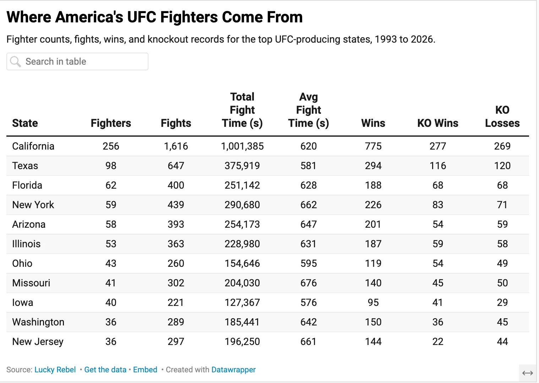Click California's total fight time cell
Screen dimensions: 539x383
click(242, 146)
